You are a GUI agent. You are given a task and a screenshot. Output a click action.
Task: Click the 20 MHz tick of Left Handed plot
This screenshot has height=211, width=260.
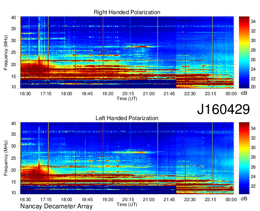(13, 170)
